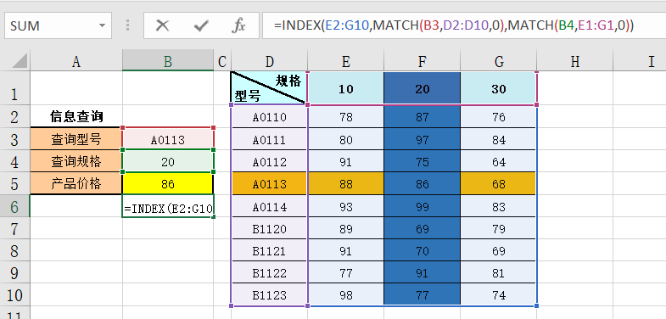Click model cell A0114

(269, 206)
